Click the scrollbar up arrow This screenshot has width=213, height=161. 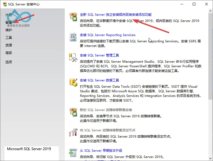pyautogui.click(x=210, y=11)
